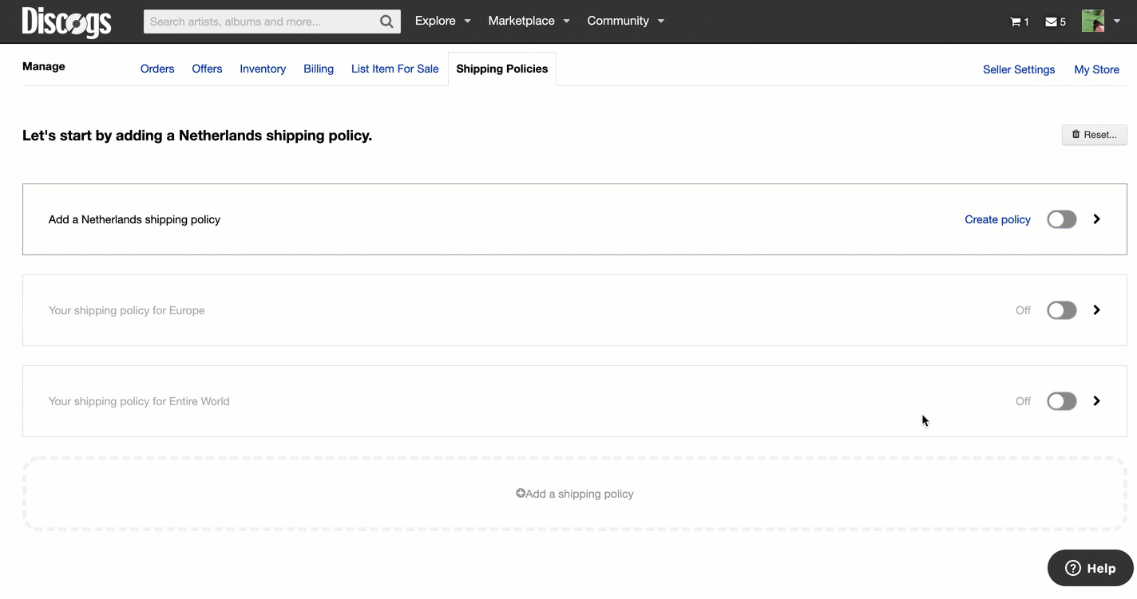Click the user avatar picture
Image resolution: width=1137 pixels, height=599 pixels.
(x=1093, y=21)
